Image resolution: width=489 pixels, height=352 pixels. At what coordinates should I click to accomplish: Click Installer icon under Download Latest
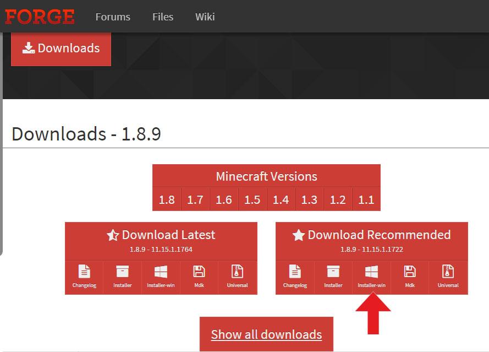pyautogui.click(x=123, y=276)
